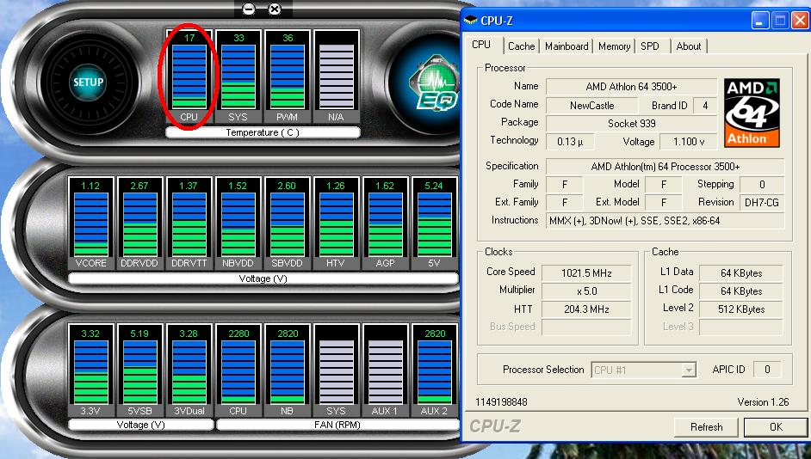Click the NB fan RPM bar
Viewport: 811px width, 459px height.
287,370
